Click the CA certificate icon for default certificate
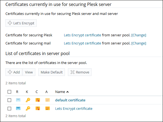Image resolution: width=163 pixels, height=122 pixels. (x=48, y=100)
